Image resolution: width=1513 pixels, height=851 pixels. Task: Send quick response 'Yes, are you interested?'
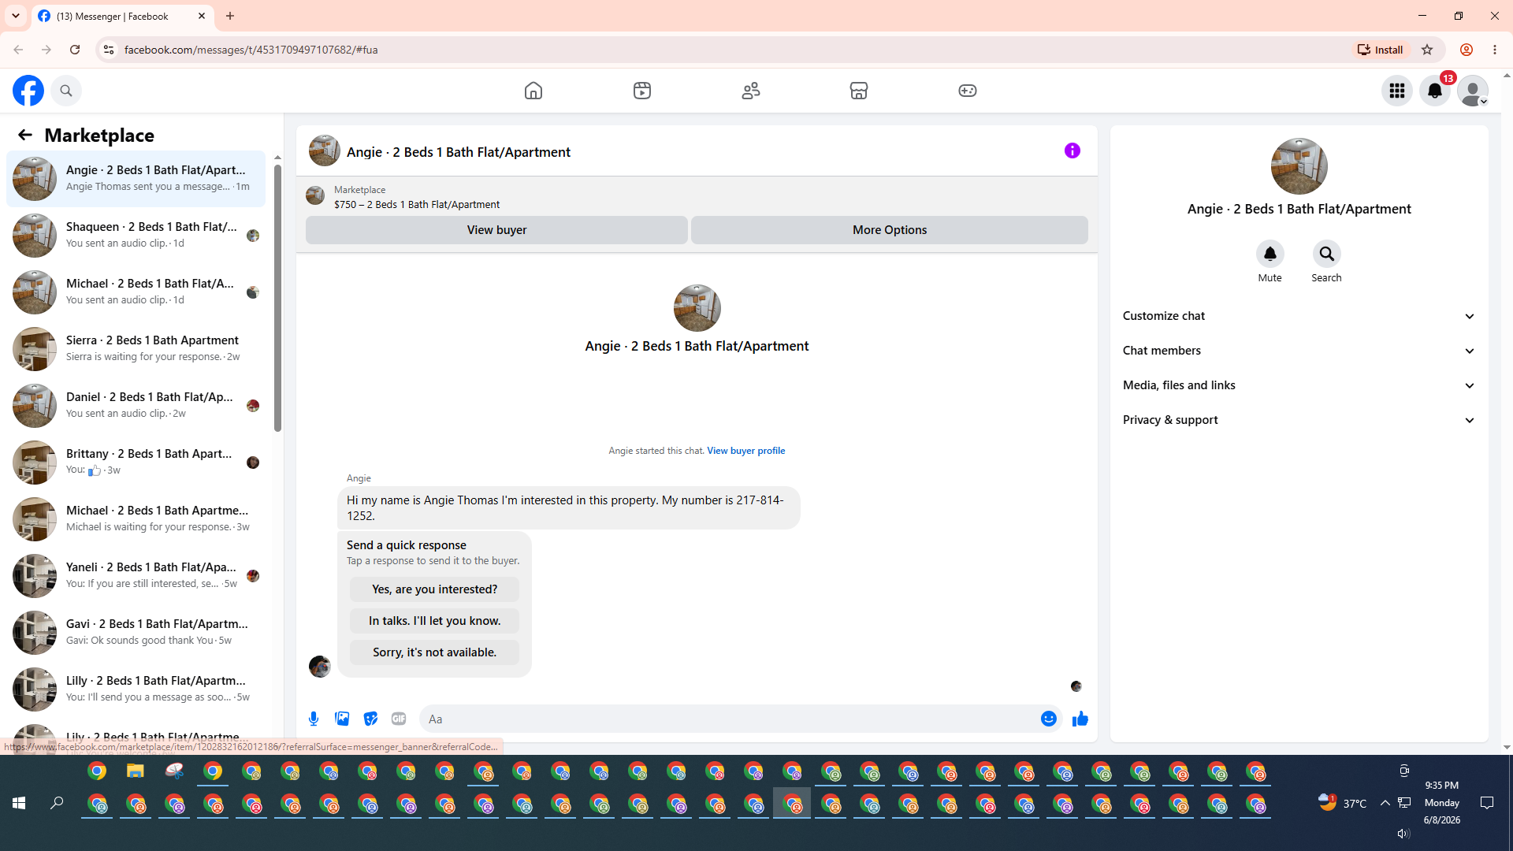coord(434,589)
